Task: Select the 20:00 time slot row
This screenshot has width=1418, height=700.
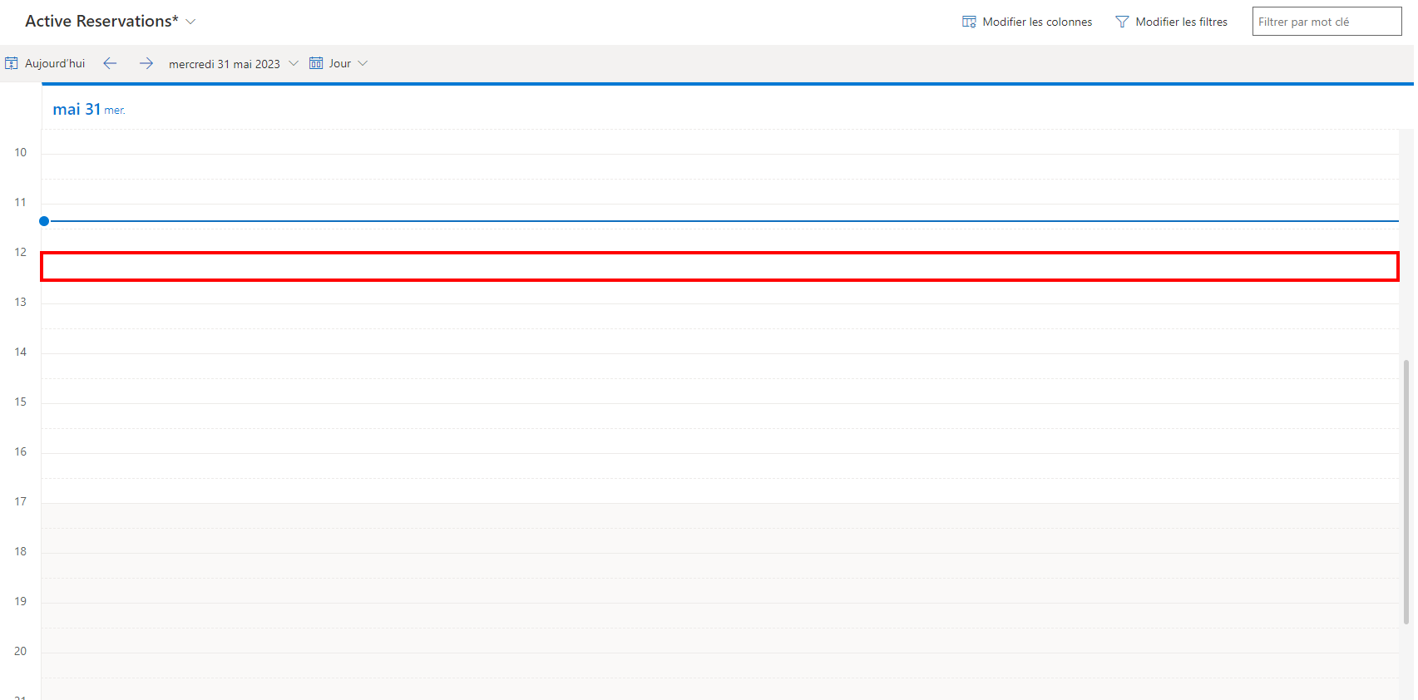Action: tap(720, 665)
